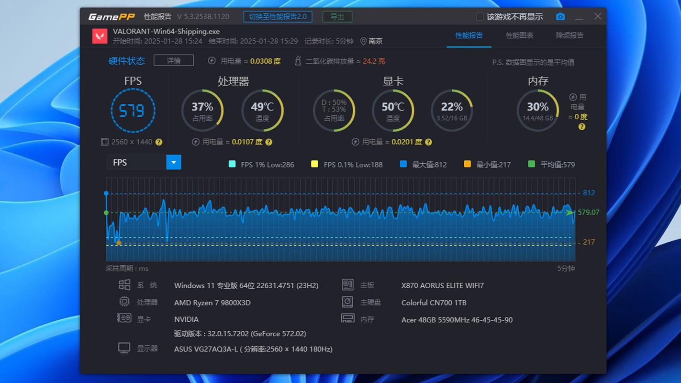Toggle the FPS 1% Low legend swatch
Screen dimensions: 681x383
233,164
